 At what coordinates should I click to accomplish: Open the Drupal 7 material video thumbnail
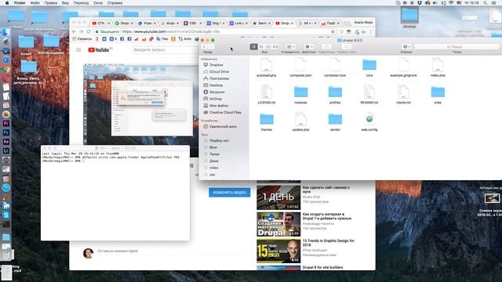[278, 224]
